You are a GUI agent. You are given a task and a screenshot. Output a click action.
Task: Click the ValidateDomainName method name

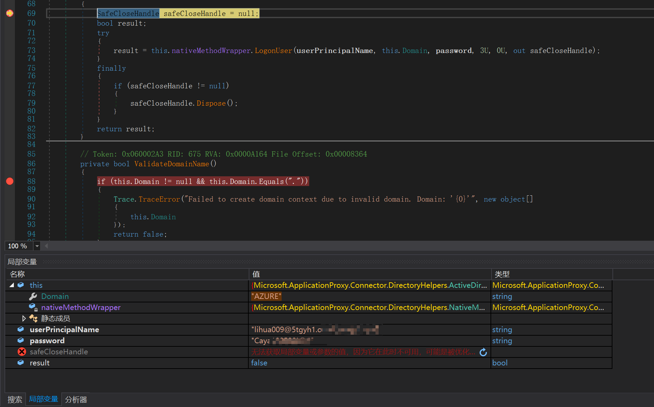tap(171, 164)
